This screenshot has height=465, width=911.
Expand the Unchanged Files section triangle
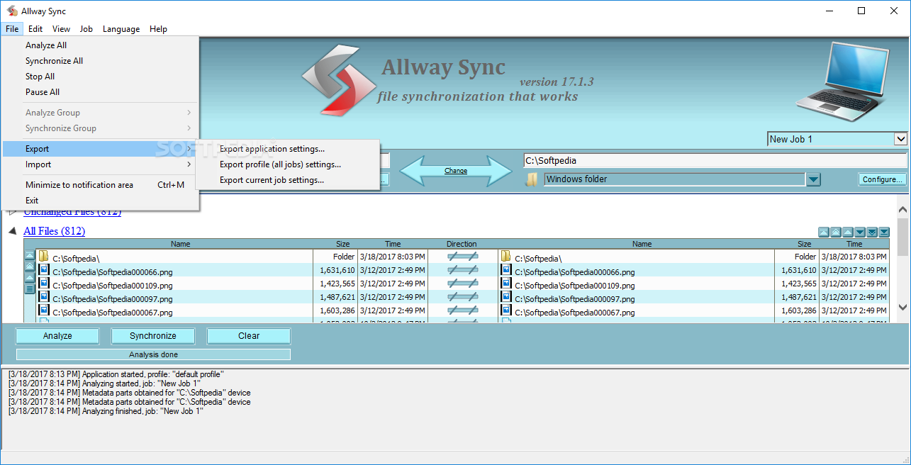pos(12,211)
